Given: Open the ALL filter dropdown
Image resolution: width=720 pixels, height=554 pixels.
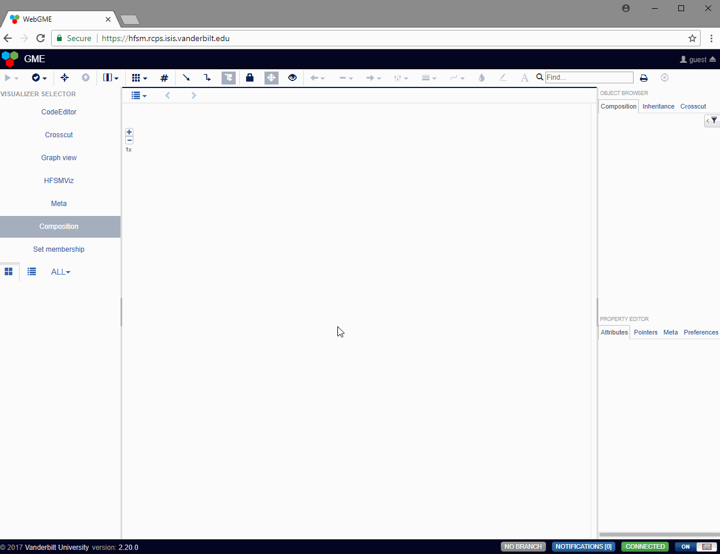Looking at the screenshot, I should click(x=61, y=271).
